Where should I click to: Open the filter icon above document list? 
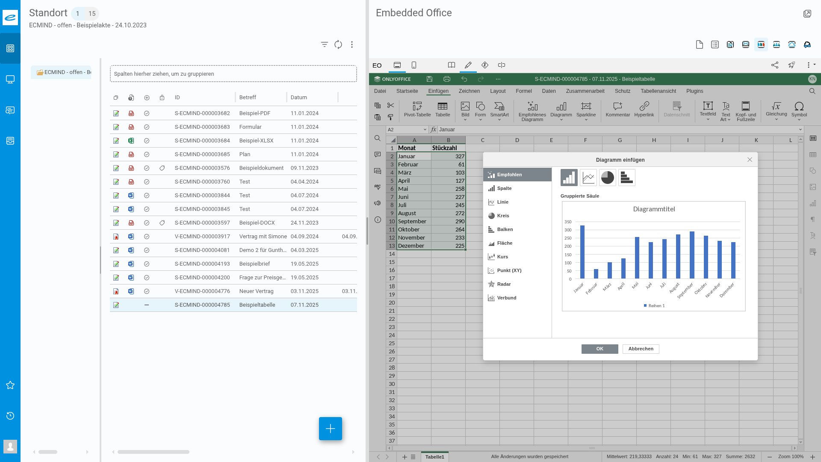coord(325,44)
